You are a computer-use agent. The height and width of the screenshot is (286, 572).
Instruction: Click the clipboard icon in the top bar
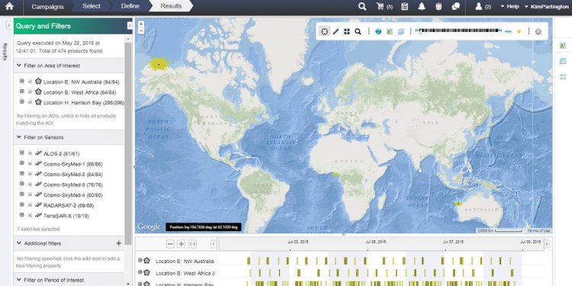[404, 7]
